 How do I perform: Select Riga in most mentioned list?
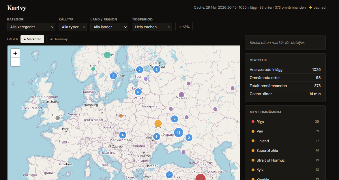[x=260, y=122]
